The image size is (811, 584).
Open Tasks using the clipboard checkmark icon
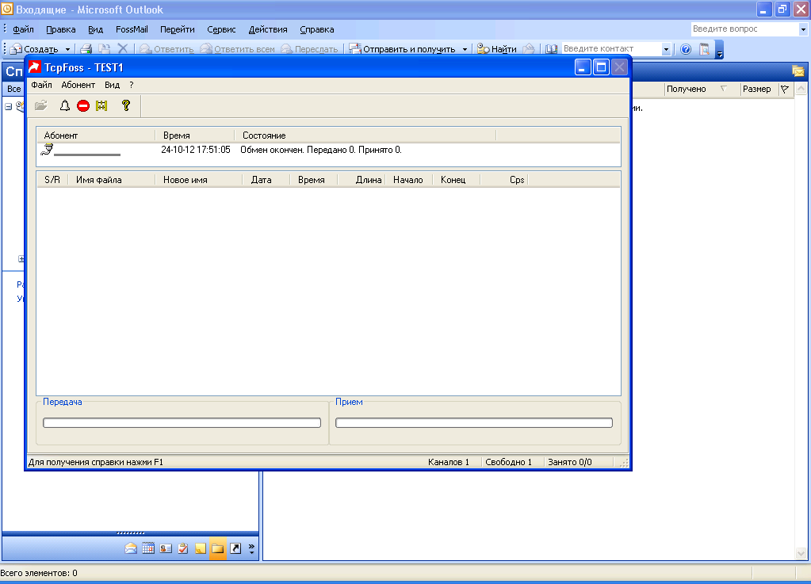183,548
